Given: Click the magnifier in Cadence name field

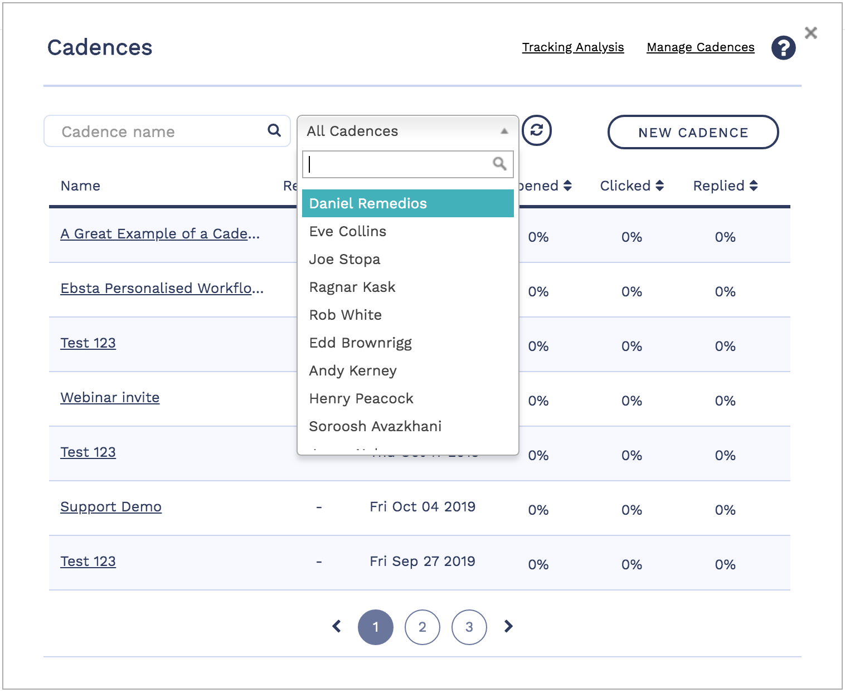Looking at the screenshot, I should pos(274,130).
